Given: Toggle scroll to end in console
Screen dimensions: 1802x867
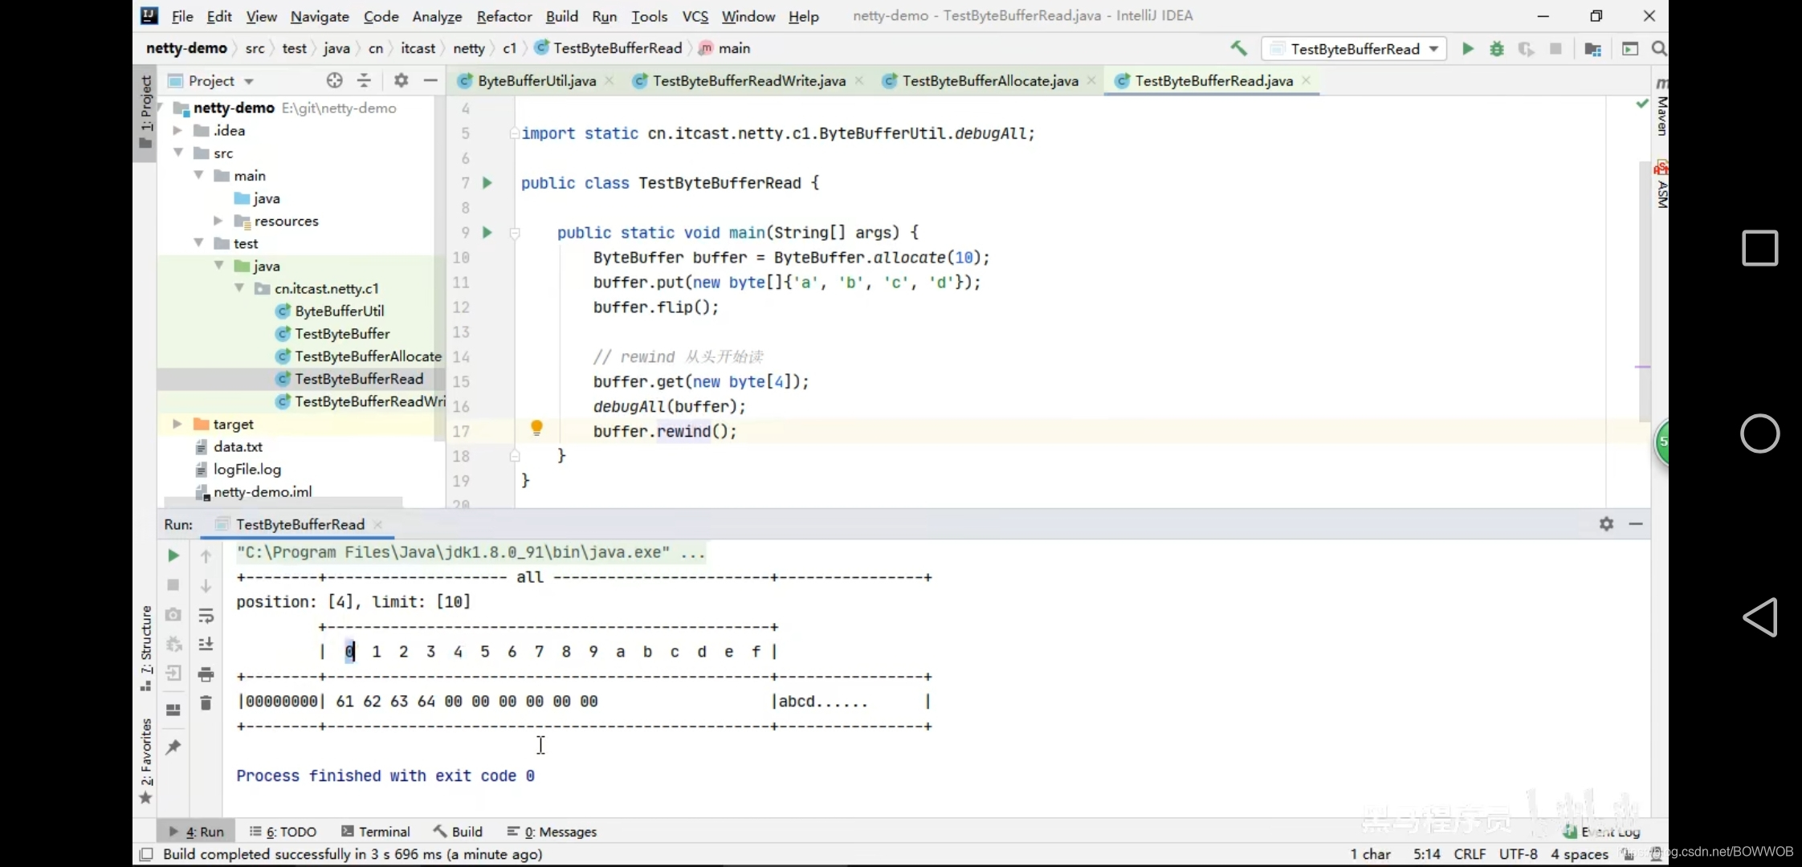Looking at the screenshot, I should tap(206, 645).
